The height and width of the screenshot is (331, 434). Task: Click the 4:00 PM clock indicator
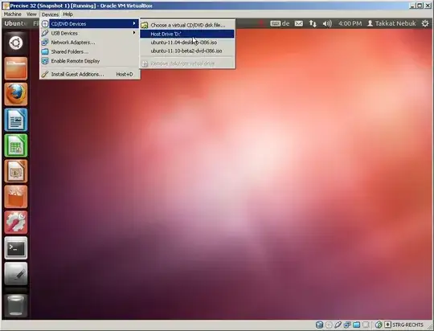point(350,23)
